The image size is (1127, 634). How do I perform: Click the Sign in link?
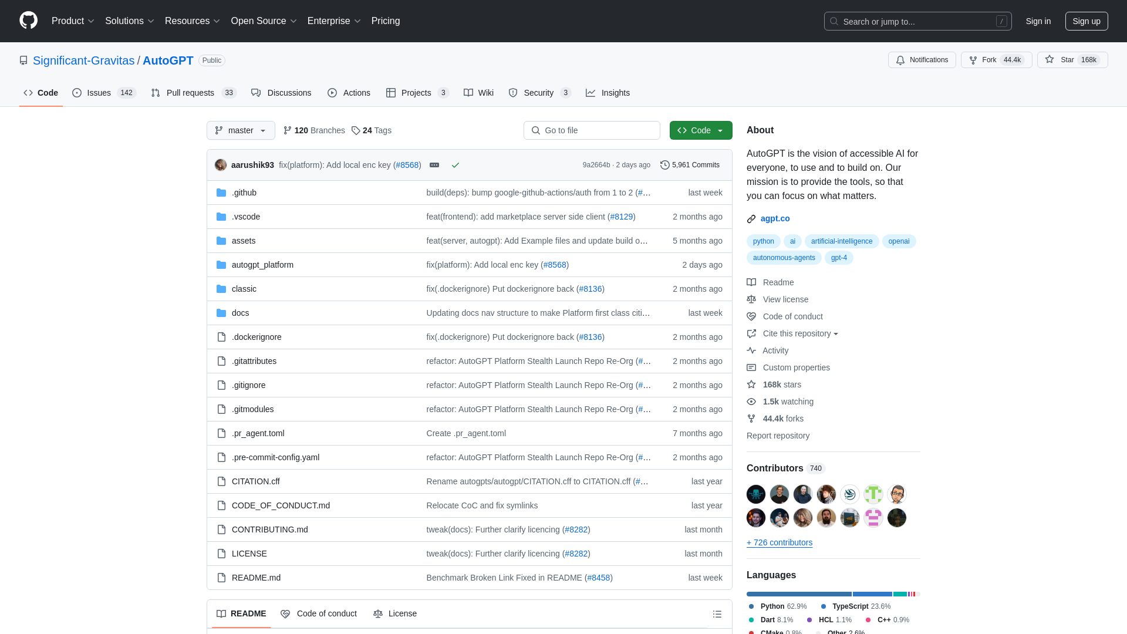1038,21
